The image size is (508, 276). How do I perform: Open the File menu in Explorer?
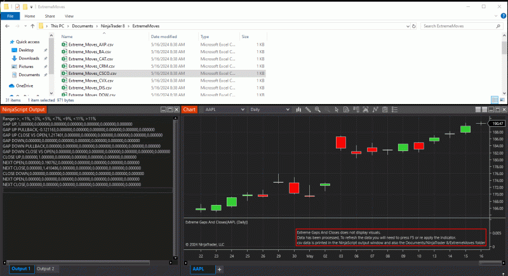pyautogui.click(x=10, y=16)
